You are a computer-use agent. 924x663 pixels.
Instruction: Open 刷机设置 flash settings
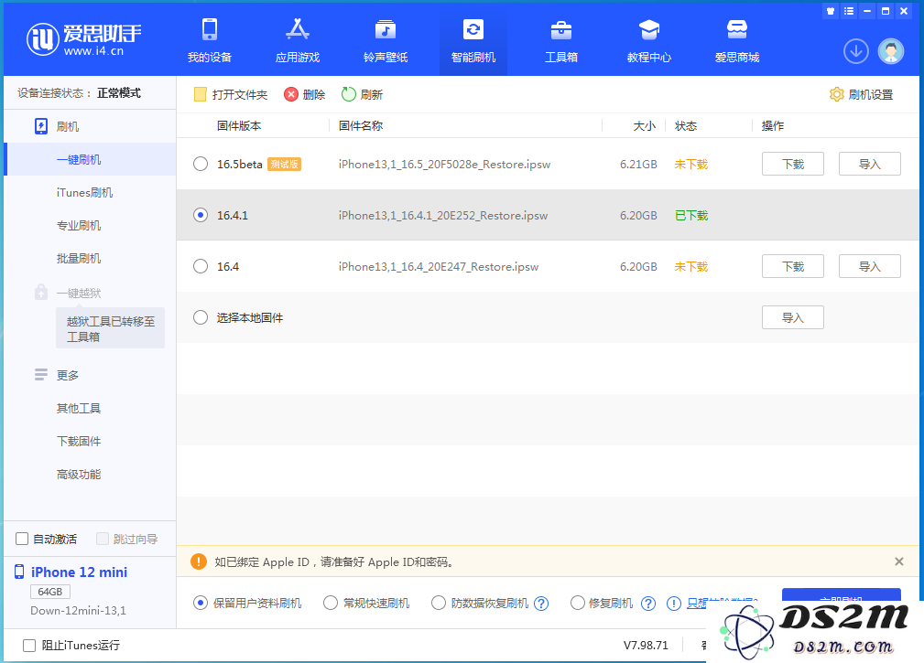pyautogui.click(x=861, y=94)
